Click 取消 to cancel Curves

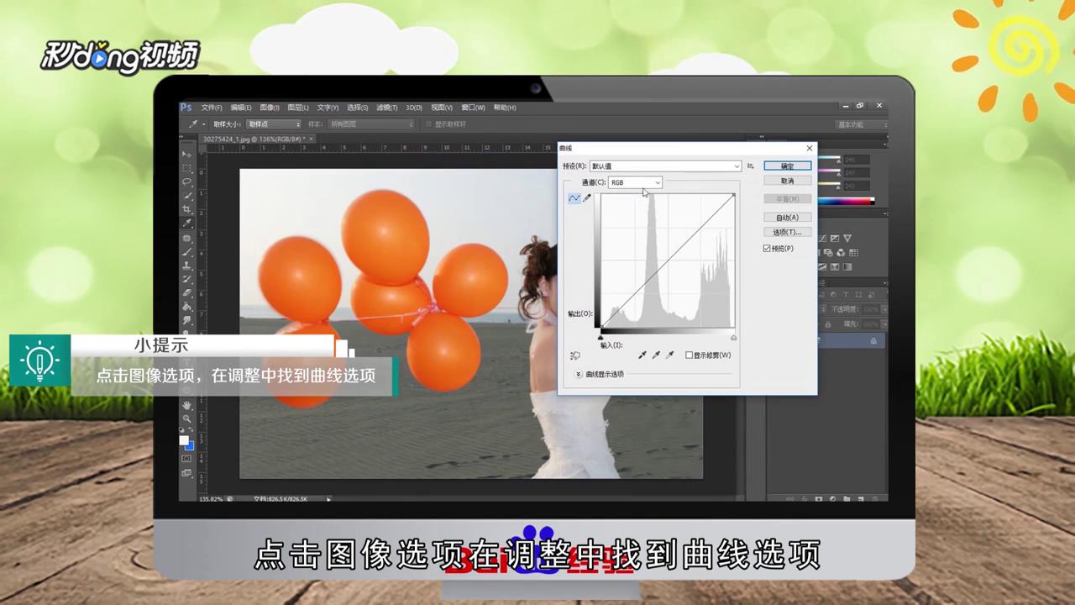point(788,181)
